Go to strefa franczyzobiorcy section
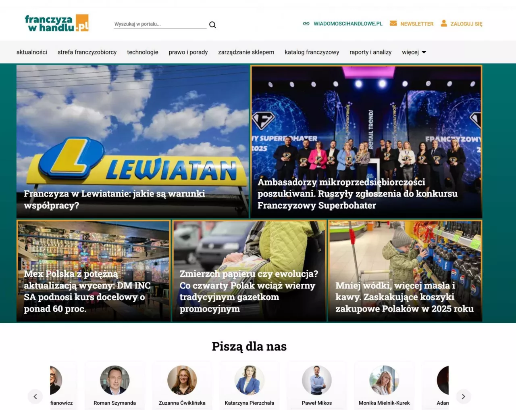Image resolution: width=516 pixels, height=410 pixels. tap(87, 52)
